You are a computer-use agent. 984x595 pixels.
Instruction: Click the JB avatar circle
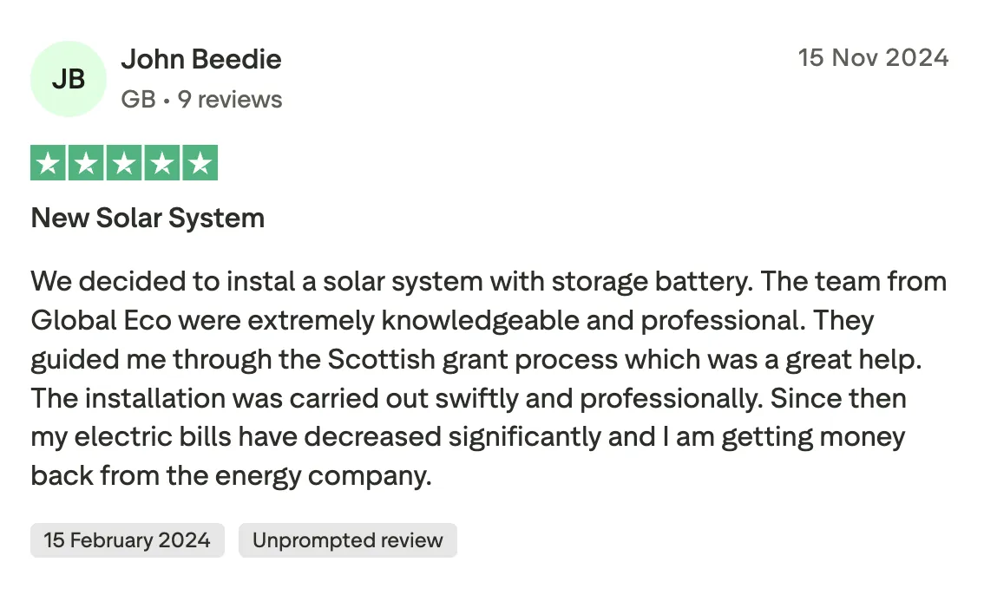coord(69,79)
